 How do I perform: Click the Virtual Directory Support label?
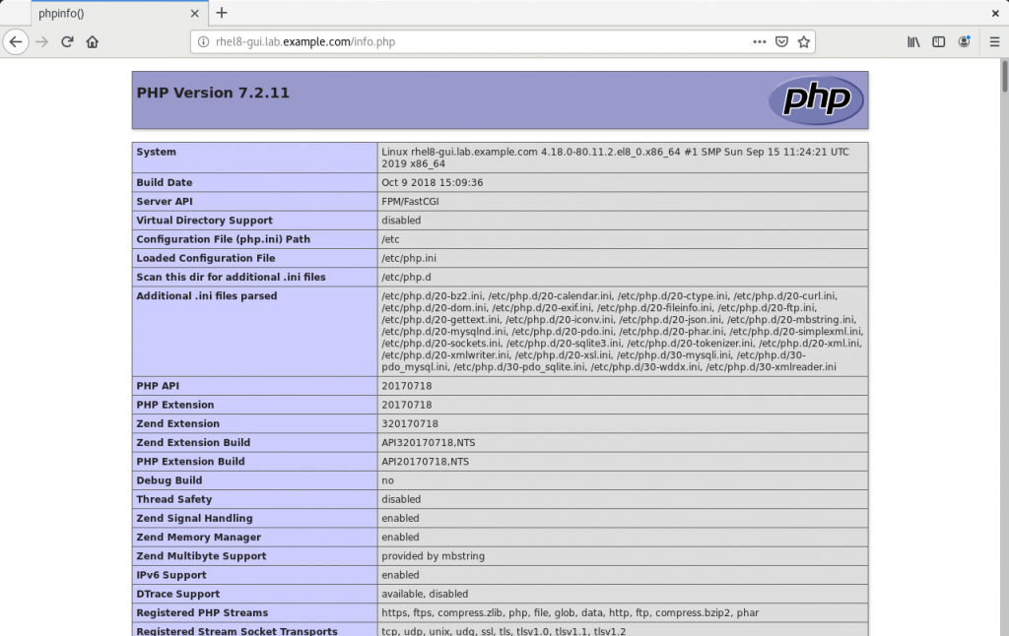pyautogui.click(x=205, y=220)
